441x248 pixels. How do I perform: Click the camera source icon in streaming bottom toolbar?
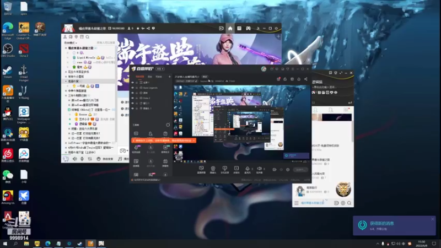tap(213, 170)
